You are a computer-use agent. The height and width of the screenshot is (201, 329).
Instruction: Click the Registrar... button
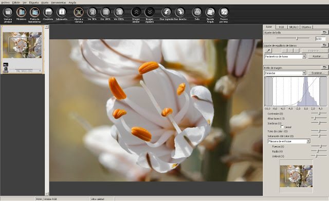click(x=315, y=51)
